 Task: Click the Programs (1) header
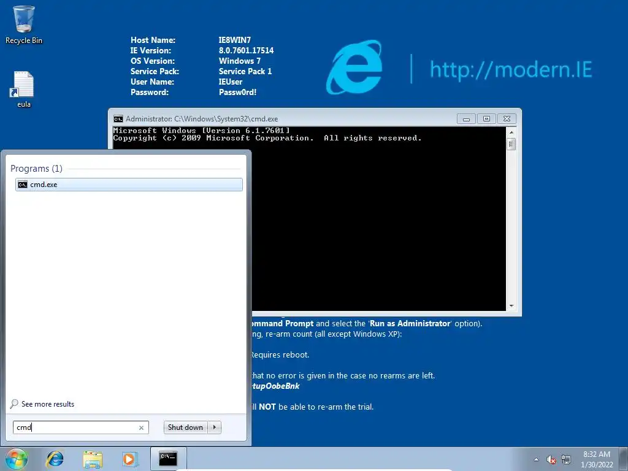pyautogui.click(x=36, y=169)
